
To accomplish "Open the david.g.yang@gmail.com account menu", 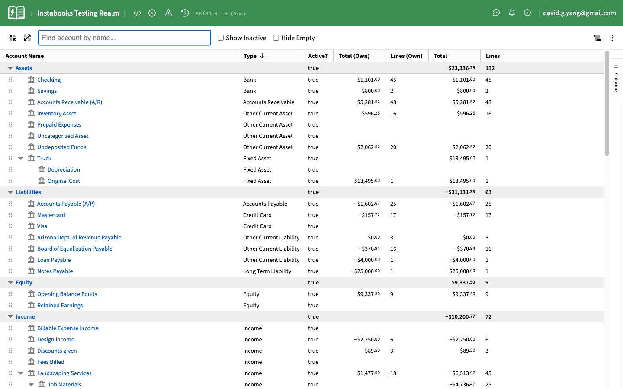I will pos(579,13).
